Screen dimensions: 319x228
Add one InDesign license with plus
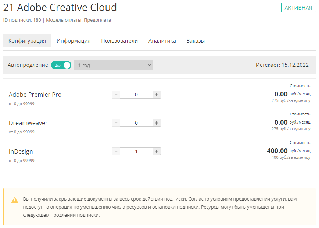157,151
